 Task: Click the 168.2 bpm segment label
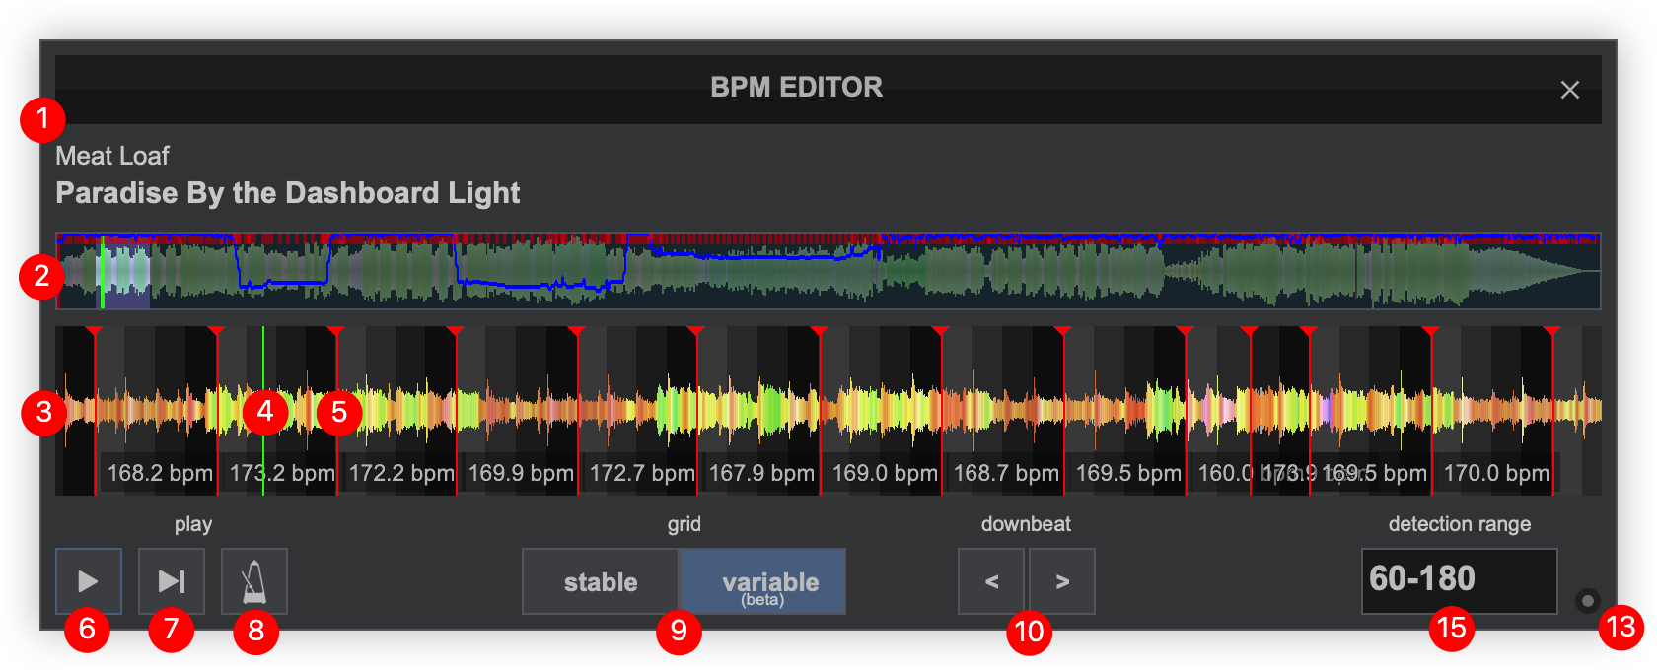tap(159, 473)
